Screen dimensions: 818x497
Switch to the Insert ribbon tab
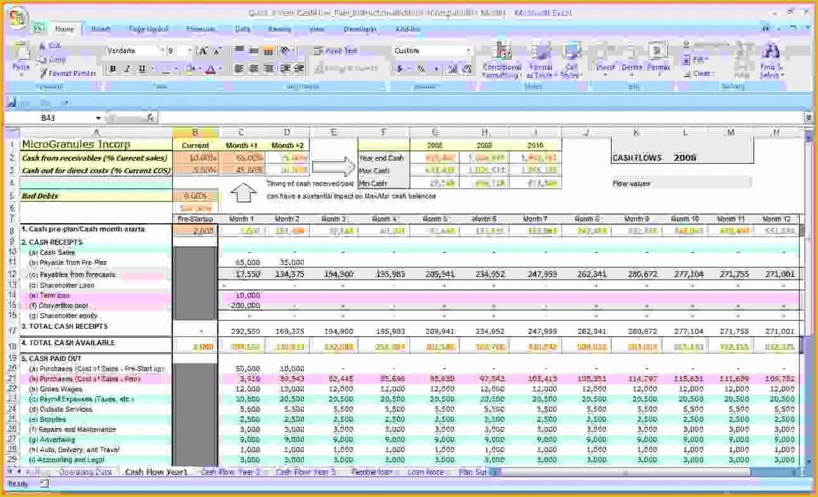click(x=100, y=29)
